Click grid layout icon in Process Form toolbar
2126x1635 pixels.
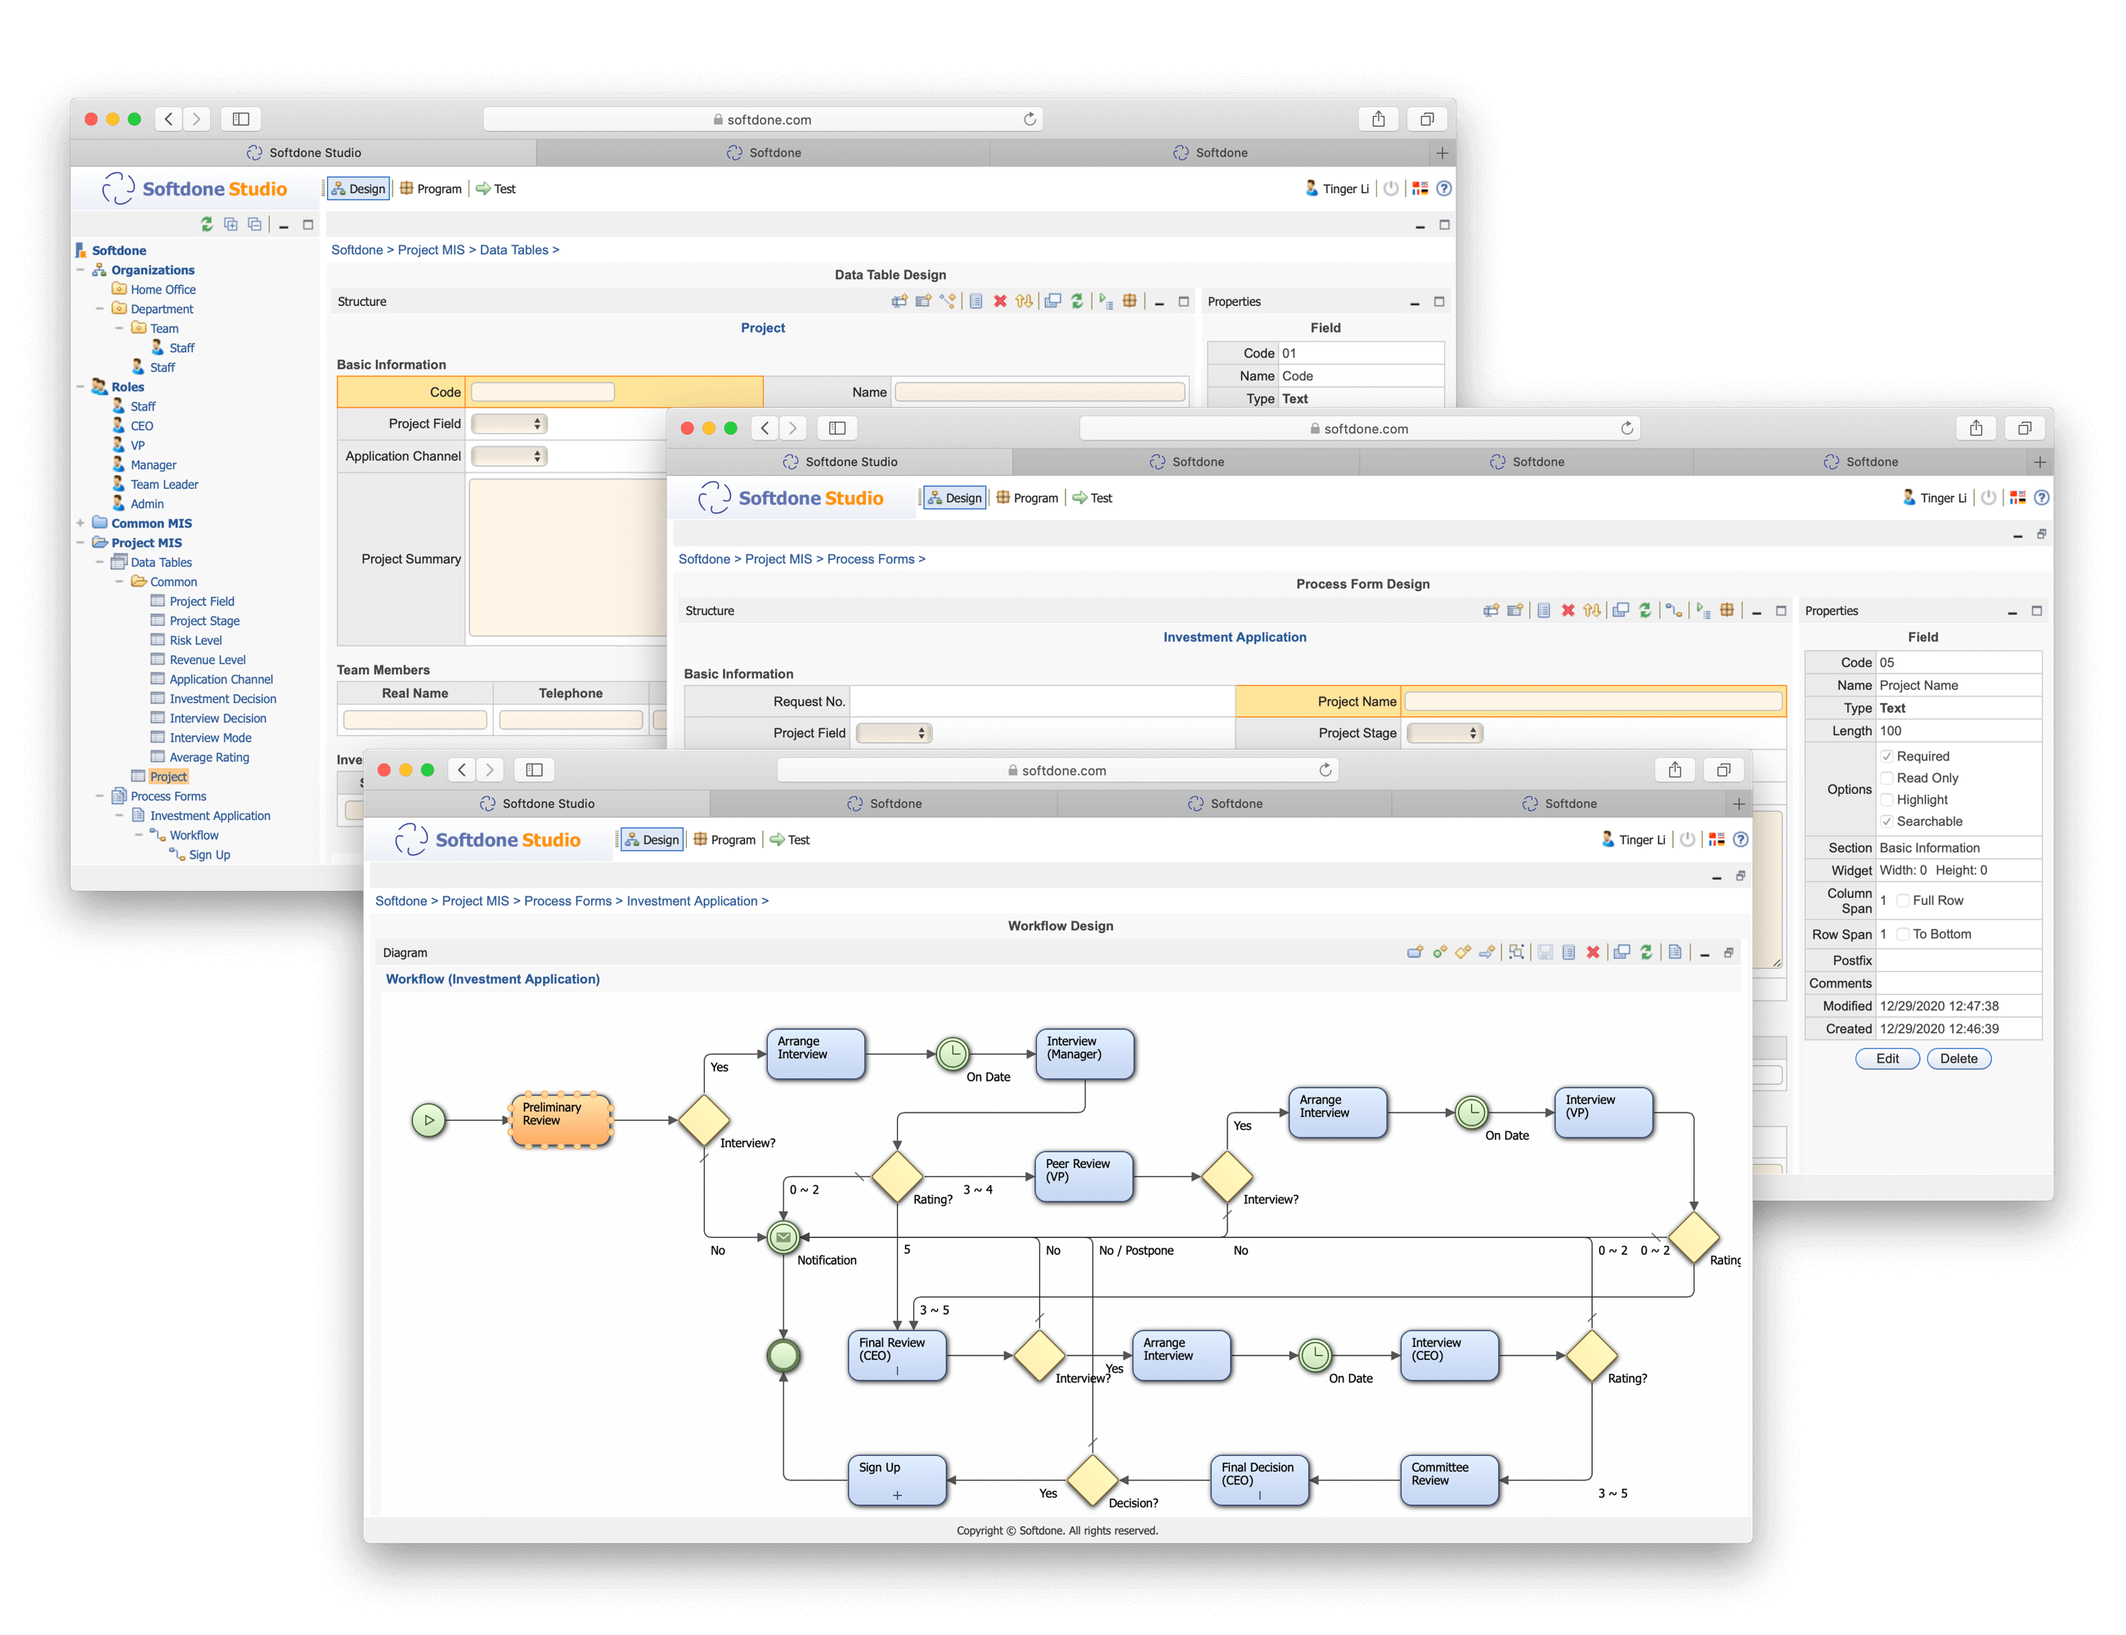[1727, 611]
